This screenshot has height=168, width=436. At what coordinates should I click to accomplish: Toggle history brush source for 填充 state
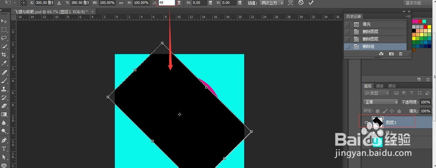[347, 24]
